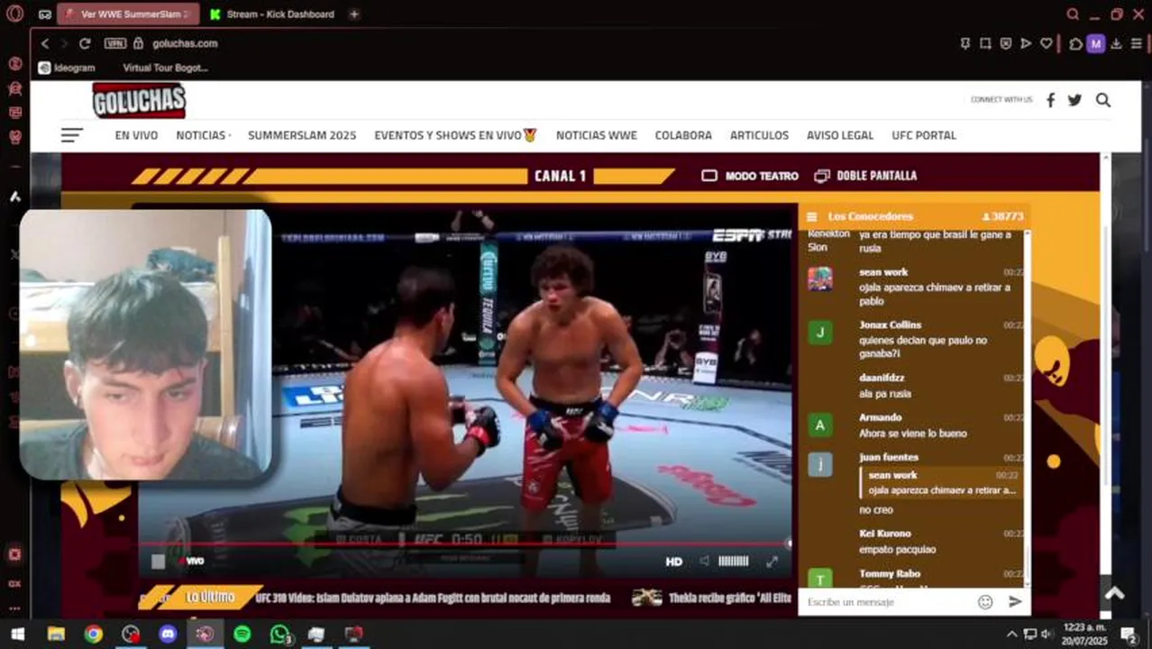Open site search magnifier in Goluchas header
Image resolution: width=1152 pixels, height=649 pixels.
click(1103, 100)
